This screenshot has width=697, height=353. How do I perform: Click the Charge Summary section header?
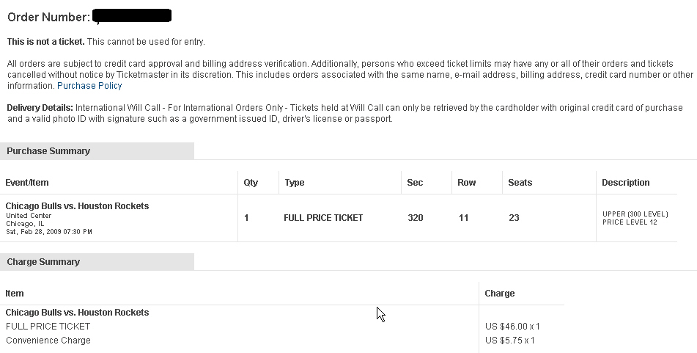[43, 262]
